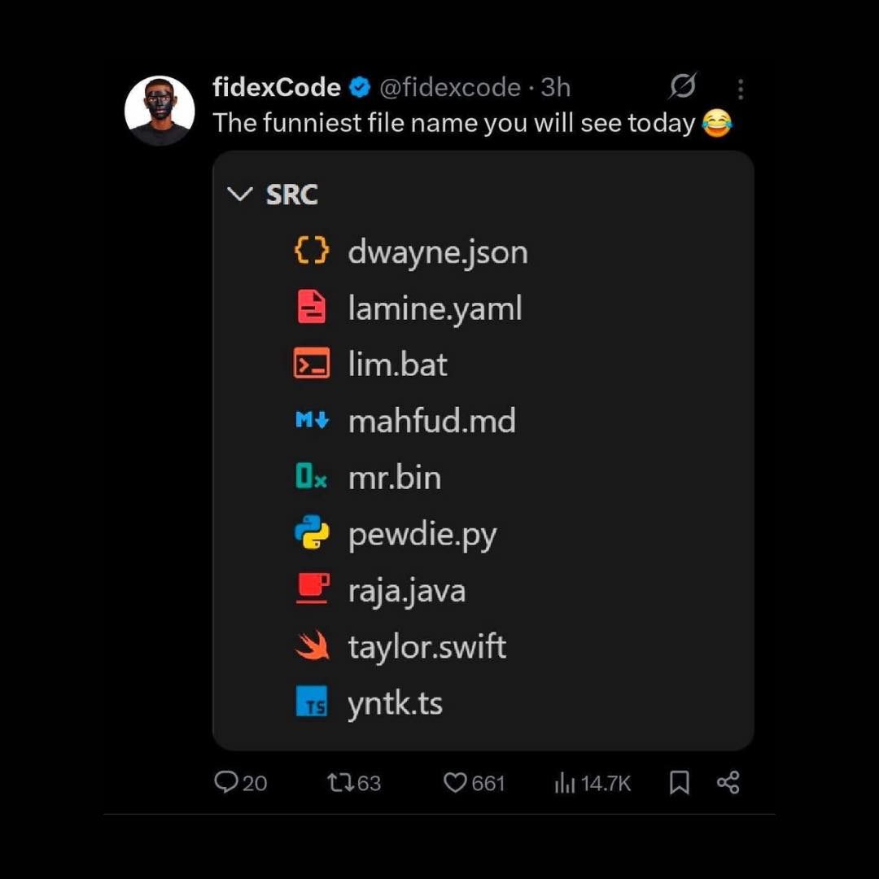Select the dwayne.json file
The width and height of the screenshot is (879, 879).
(x=437, y=252)
